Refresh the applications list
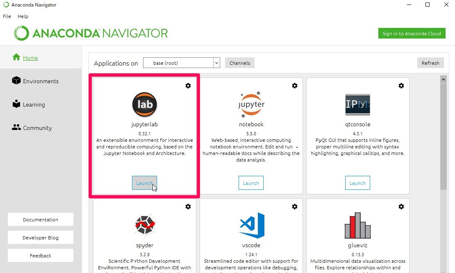The width and height of the screenshot is (455, 273). (430, 63)
